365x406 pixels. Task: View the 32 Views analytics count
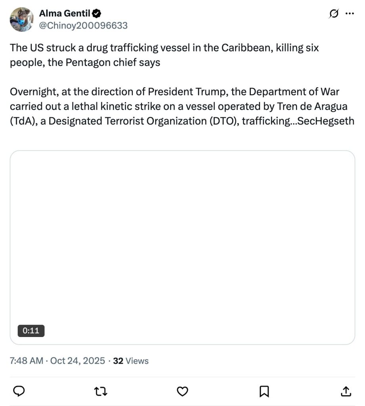click(x=131, y=361)
